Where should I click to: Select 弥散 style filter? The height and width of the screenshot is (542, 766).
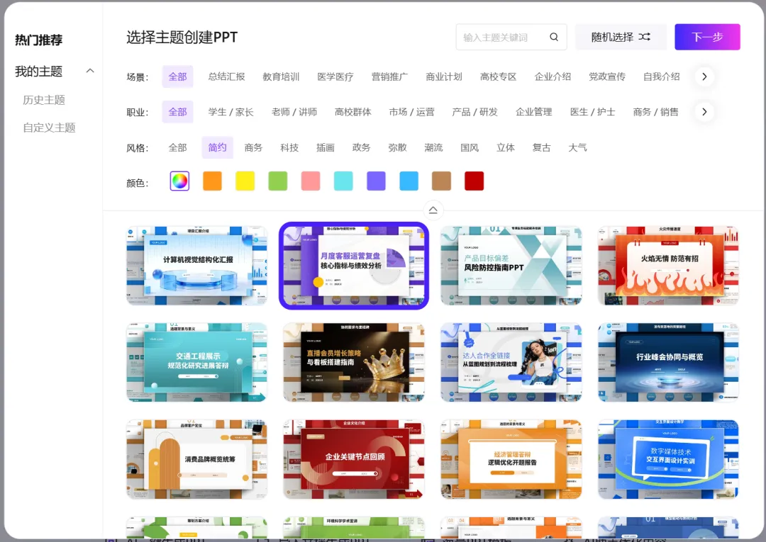point(397,148)
